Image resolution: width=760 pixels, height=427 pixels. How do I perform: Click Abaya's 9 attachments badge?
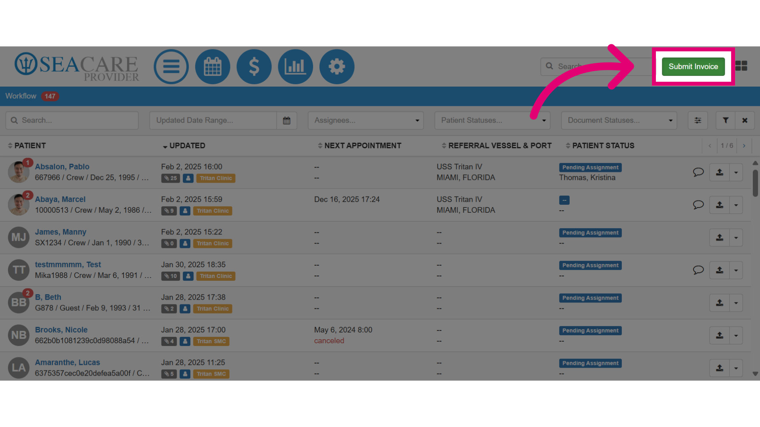tap(169, 211)
